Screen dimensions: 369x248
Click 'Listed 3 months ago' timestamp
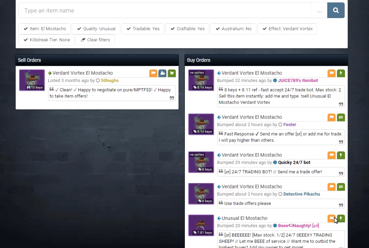point(68,80)
